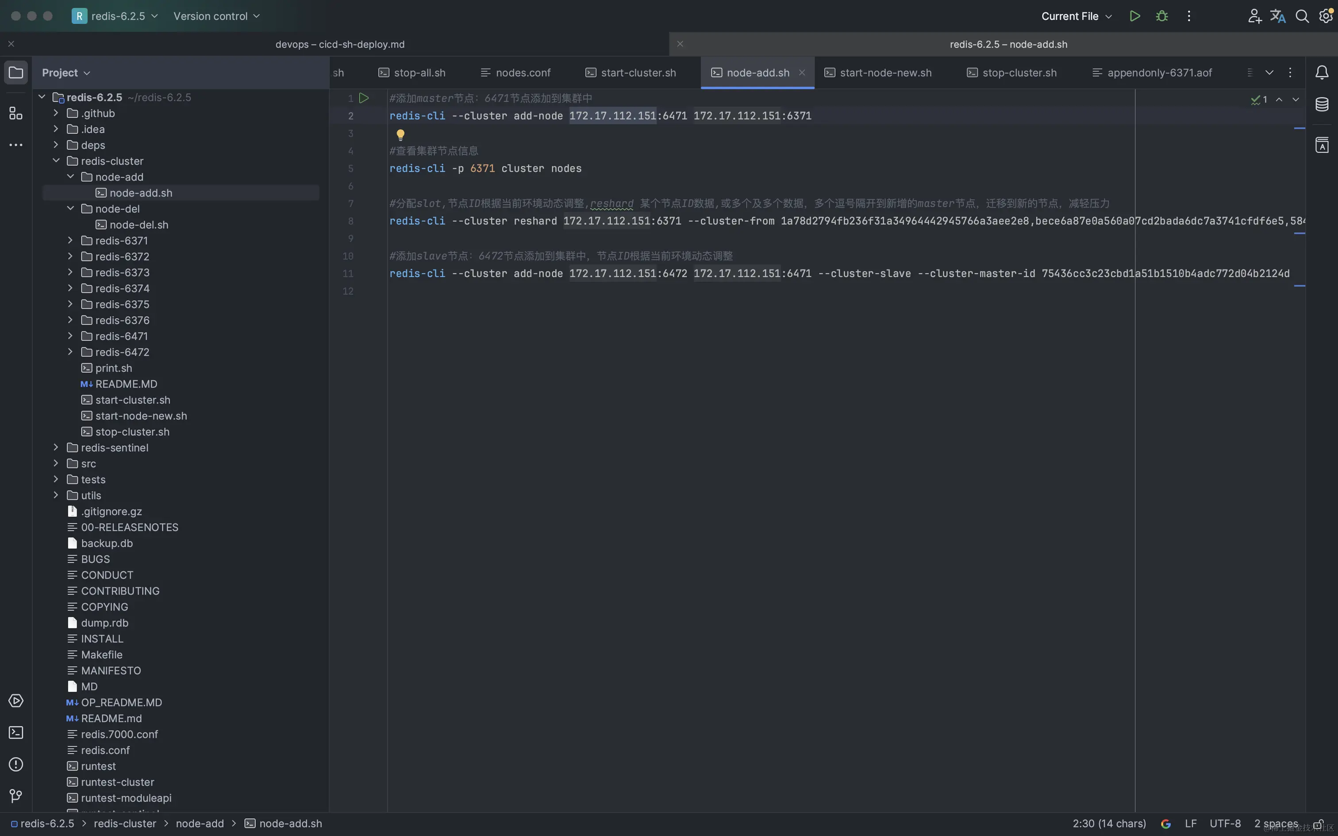Screen dimensions: 1338x836
Task: Toggle file read-only lock in status bar
Action: click(x=1319, y=824)
